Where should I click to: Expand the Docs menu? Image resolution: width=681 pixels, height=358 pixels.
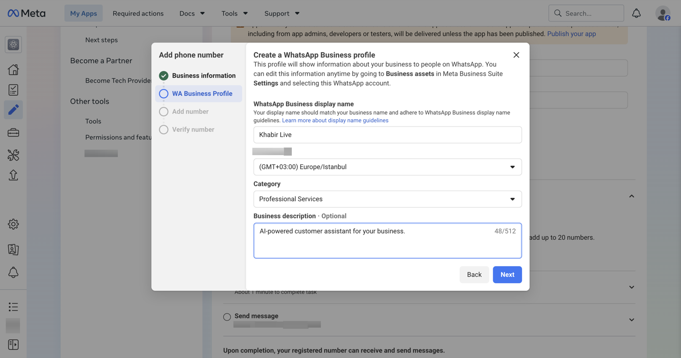click(x=192, y=13)
